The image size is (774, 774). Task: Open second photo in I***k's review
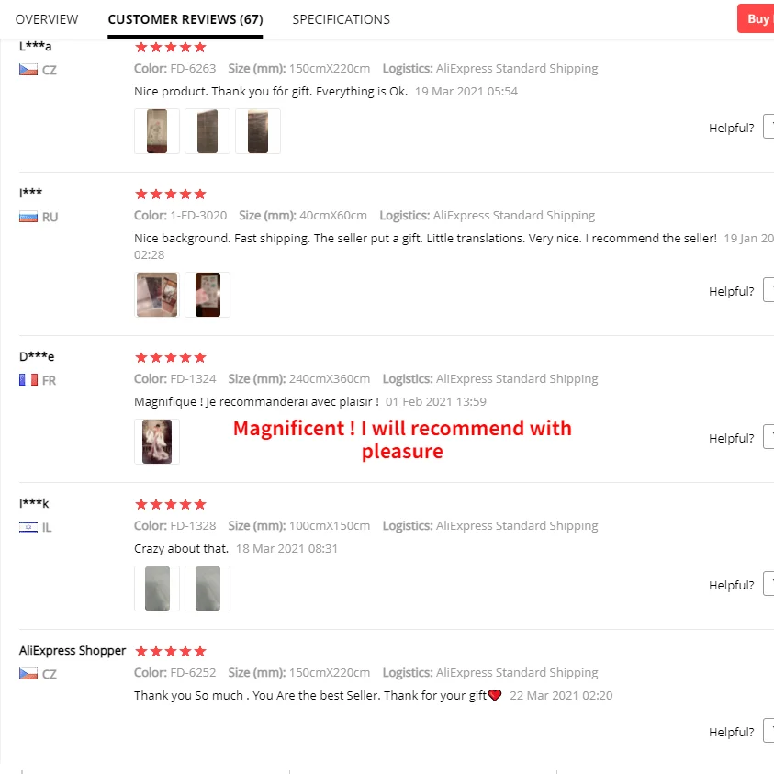tap(208, 589)
